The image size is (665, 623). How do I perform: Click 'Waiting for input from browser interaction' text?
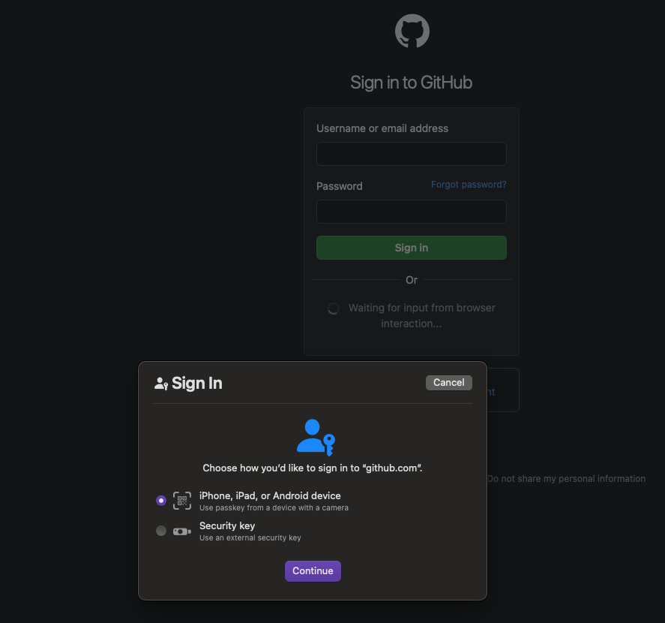[421, 315]
